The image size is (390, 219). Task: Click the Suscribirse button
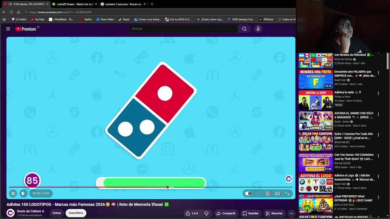point(76,213)
